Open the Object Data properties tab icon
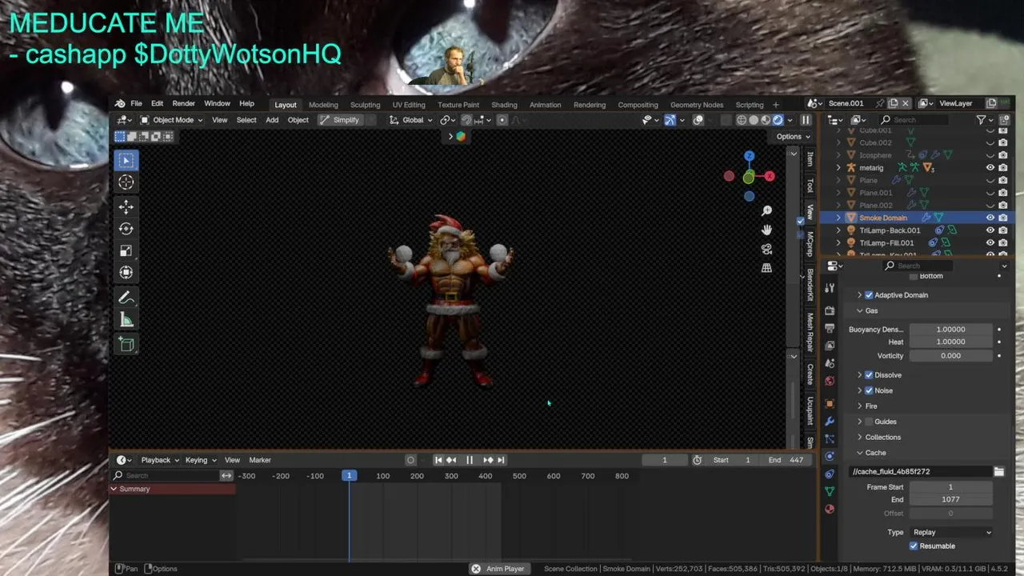This screenshot has height=576, width=1024. coord(830,491)
